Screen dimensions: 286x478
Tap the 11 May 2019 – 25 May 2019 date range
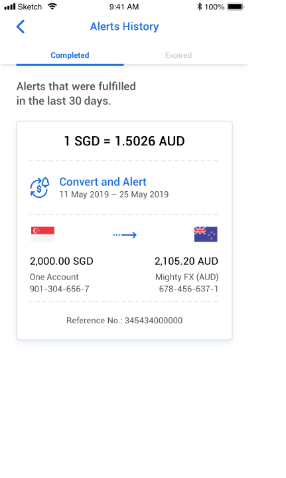(114, 195)
